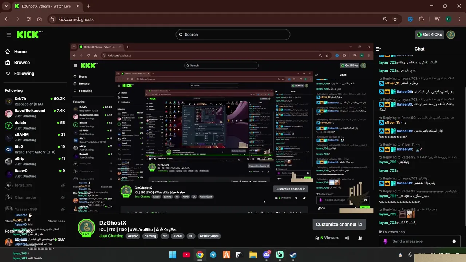Screen dimensions: 466x262
Task: Open the Kick hamburger menu
Action: click(9, 35)
